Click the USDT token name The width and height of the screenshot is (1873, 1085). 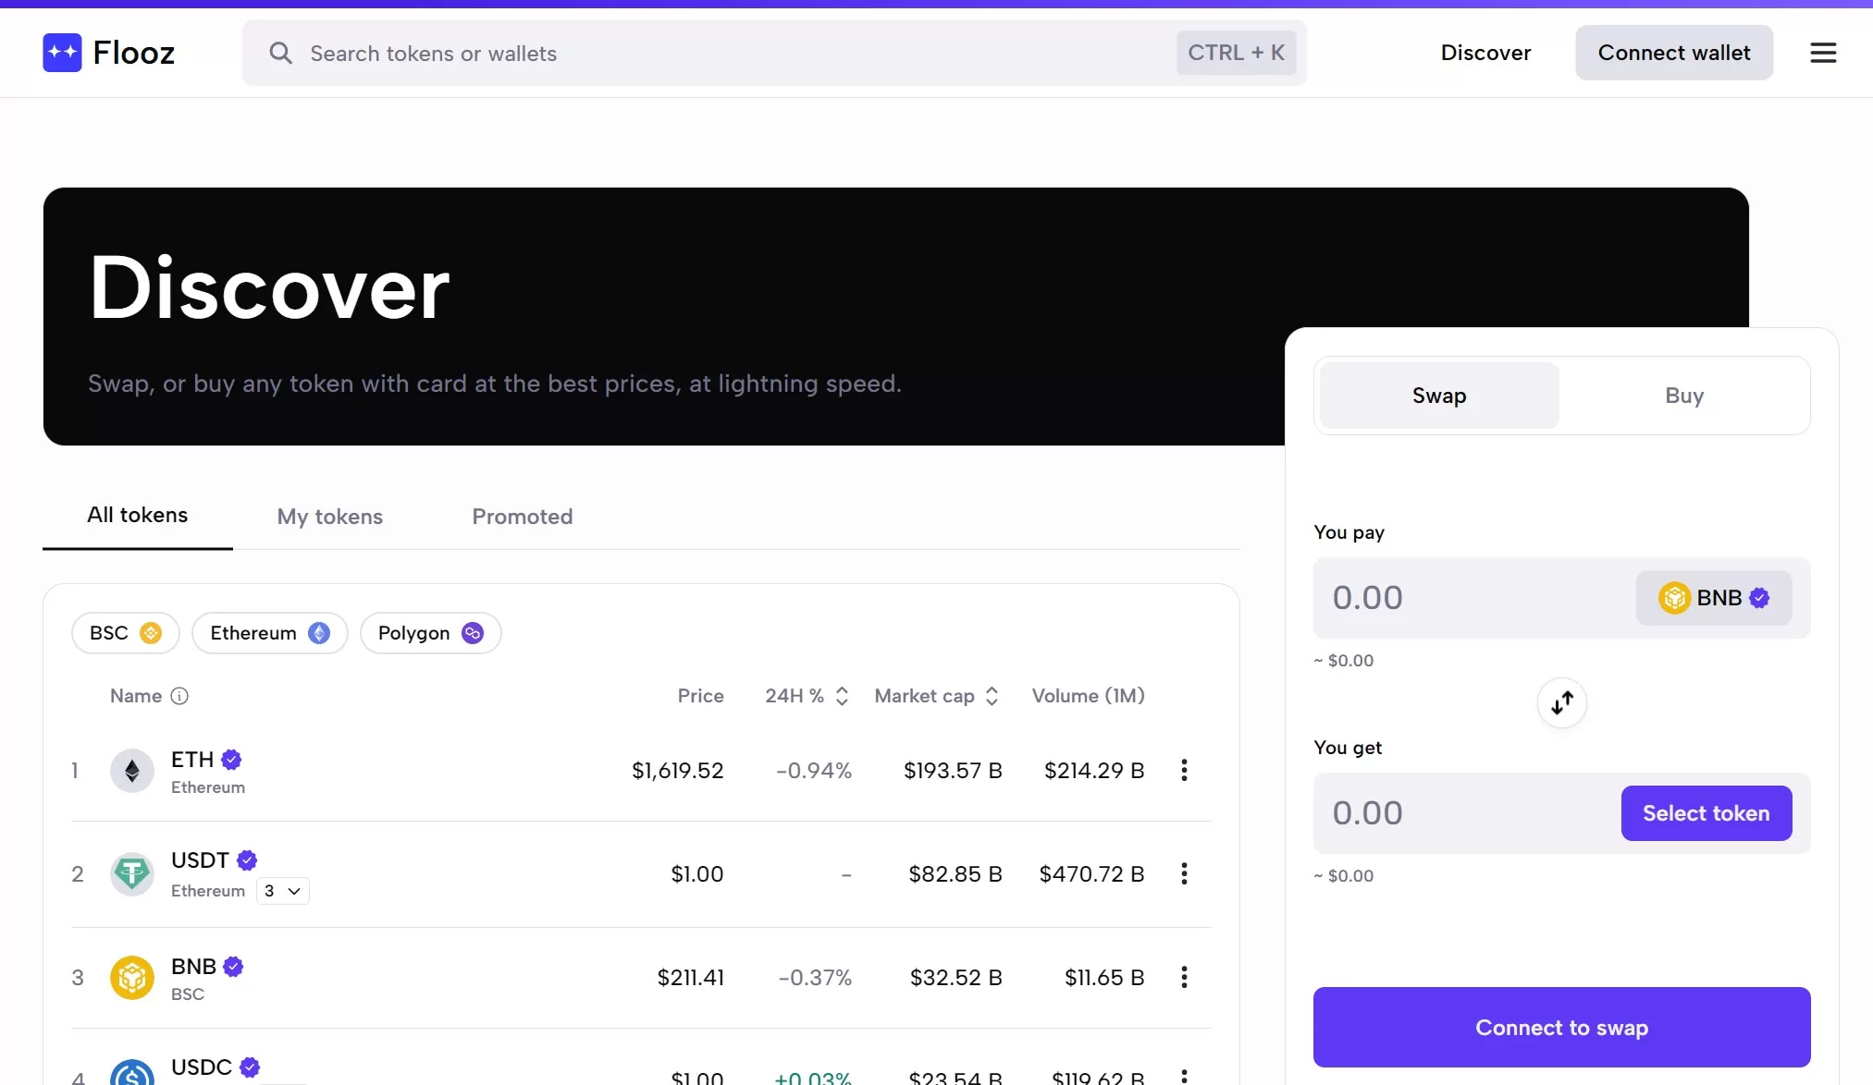pyautogui.click(x=200, y=860)
